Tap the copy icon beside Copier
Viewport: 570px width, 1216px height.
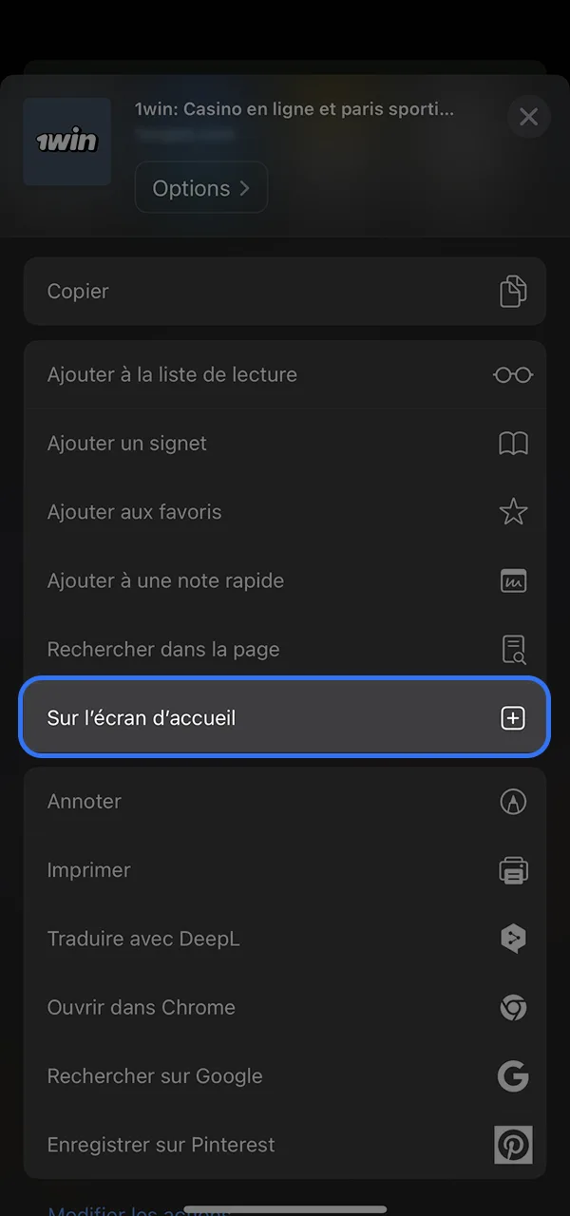[x=513, y=292]
